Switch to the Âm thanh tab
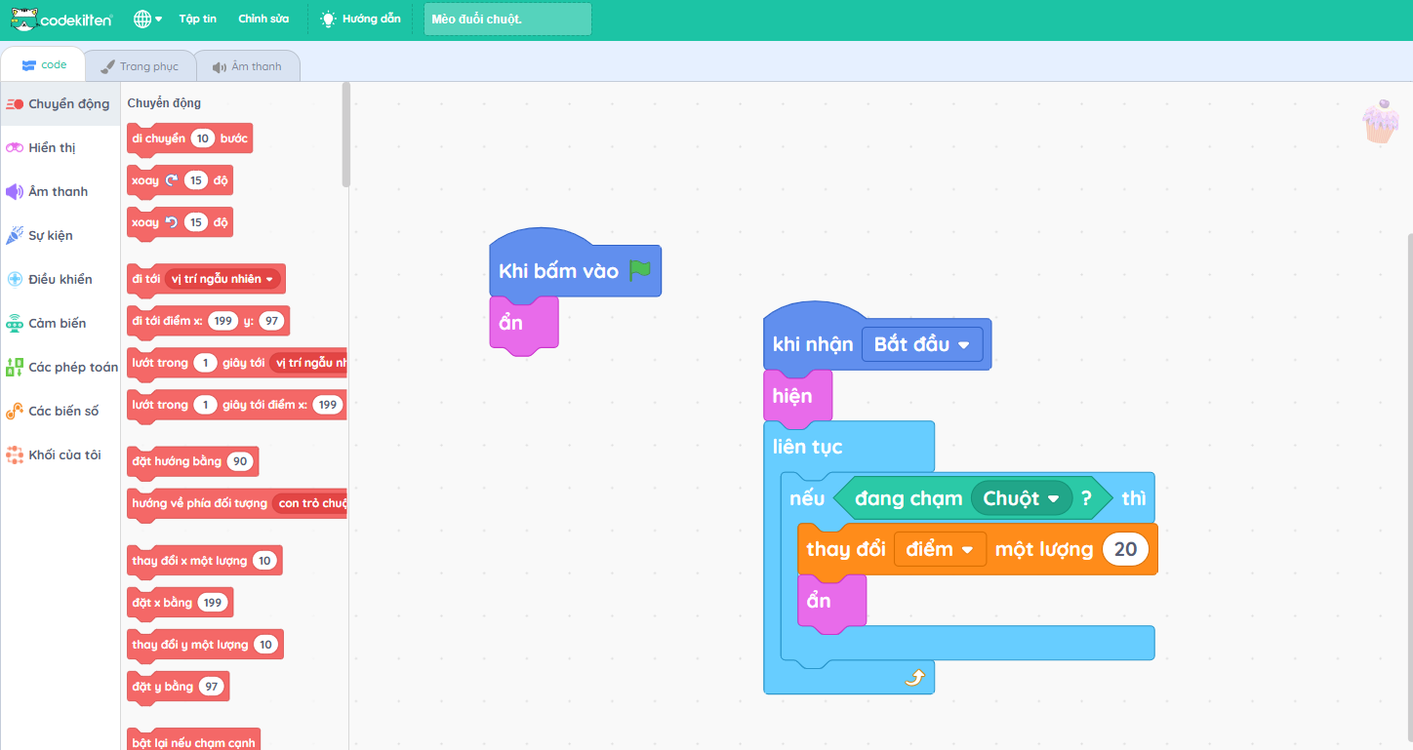The image size is (1413, 750). pyautogui.click(x=247, y=66)
